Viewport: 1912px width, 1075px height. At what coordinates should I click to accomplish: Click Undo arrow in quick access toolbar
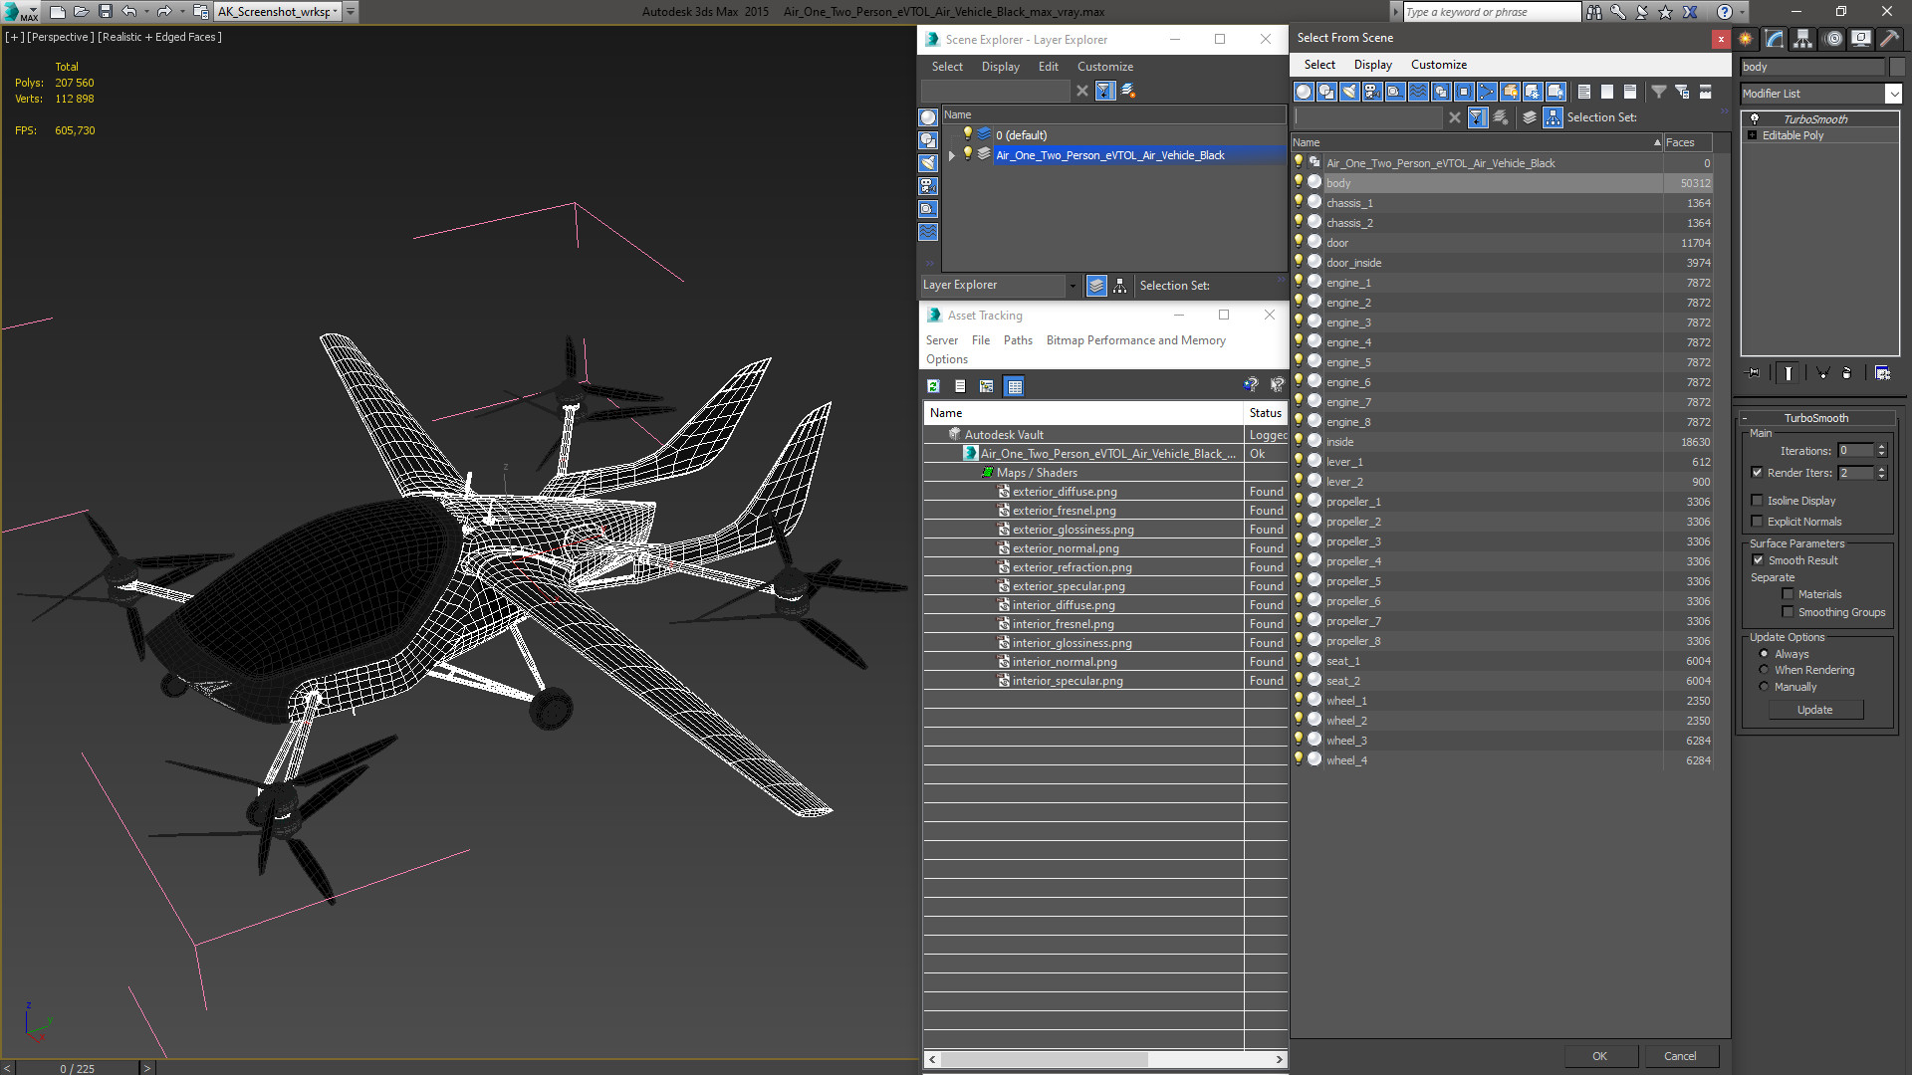[129, 12]
